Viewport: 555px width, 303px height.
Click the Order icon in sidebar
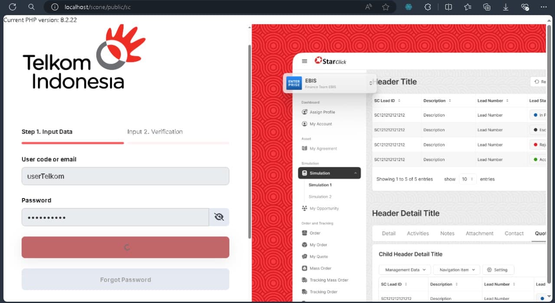[x=304, y=233]
